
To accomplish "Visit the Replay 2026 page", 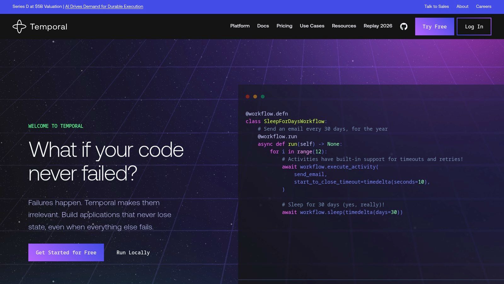I will 378,26.
